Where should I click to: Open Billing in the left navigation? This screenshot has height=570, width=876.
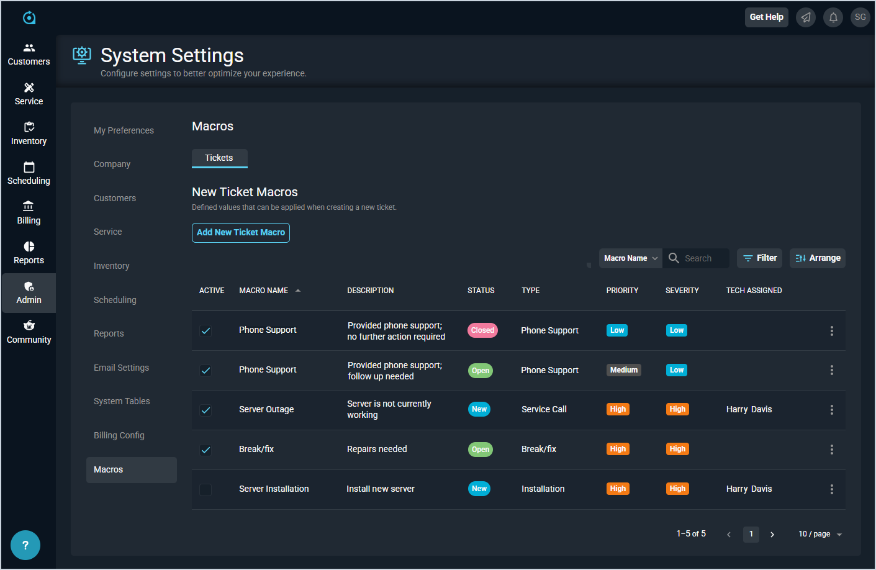(29, 214)
